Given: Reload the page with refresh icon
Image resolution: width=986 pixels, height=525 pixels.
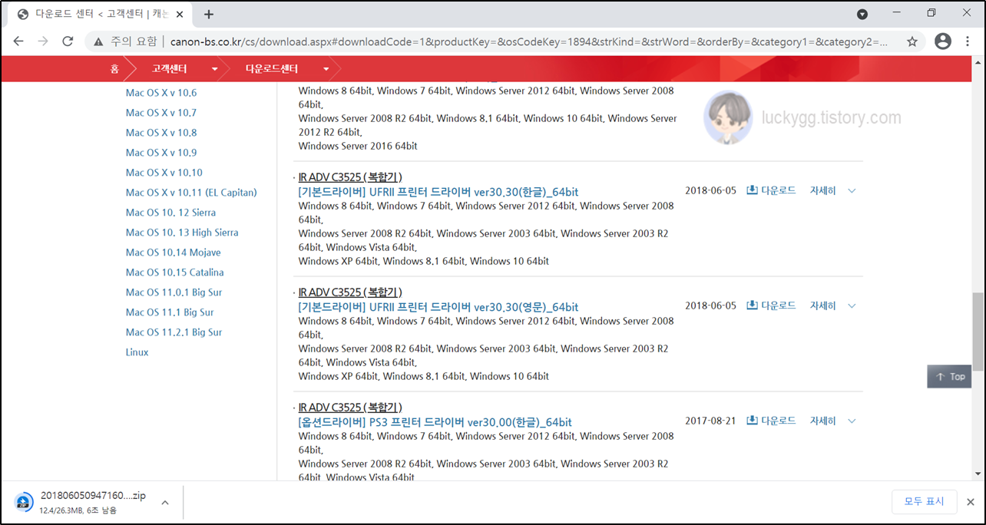Looking at the screenshot, I should tap(68, 41).
